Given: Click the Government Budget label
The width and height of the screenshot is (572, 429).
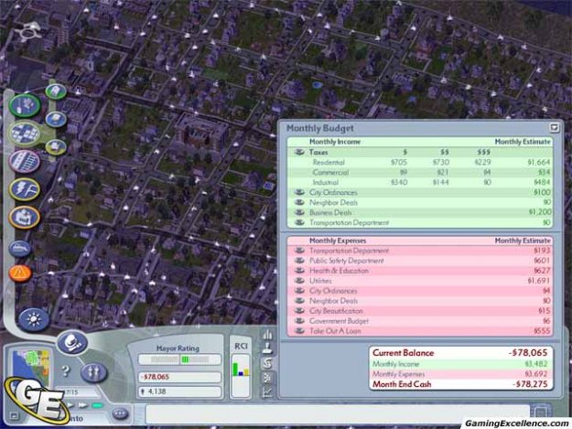Looking at the screenshot, I should [339, 321].
